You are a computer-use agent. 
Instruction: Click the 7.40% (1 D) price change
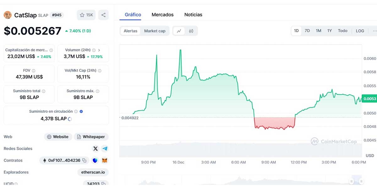coord(78,31)
